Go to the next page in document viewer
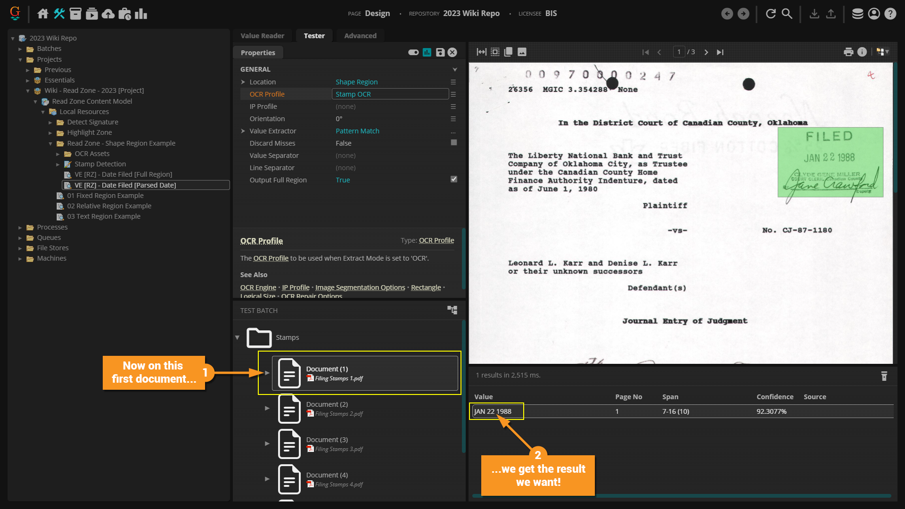905x509 pixels. coord(706,52)
